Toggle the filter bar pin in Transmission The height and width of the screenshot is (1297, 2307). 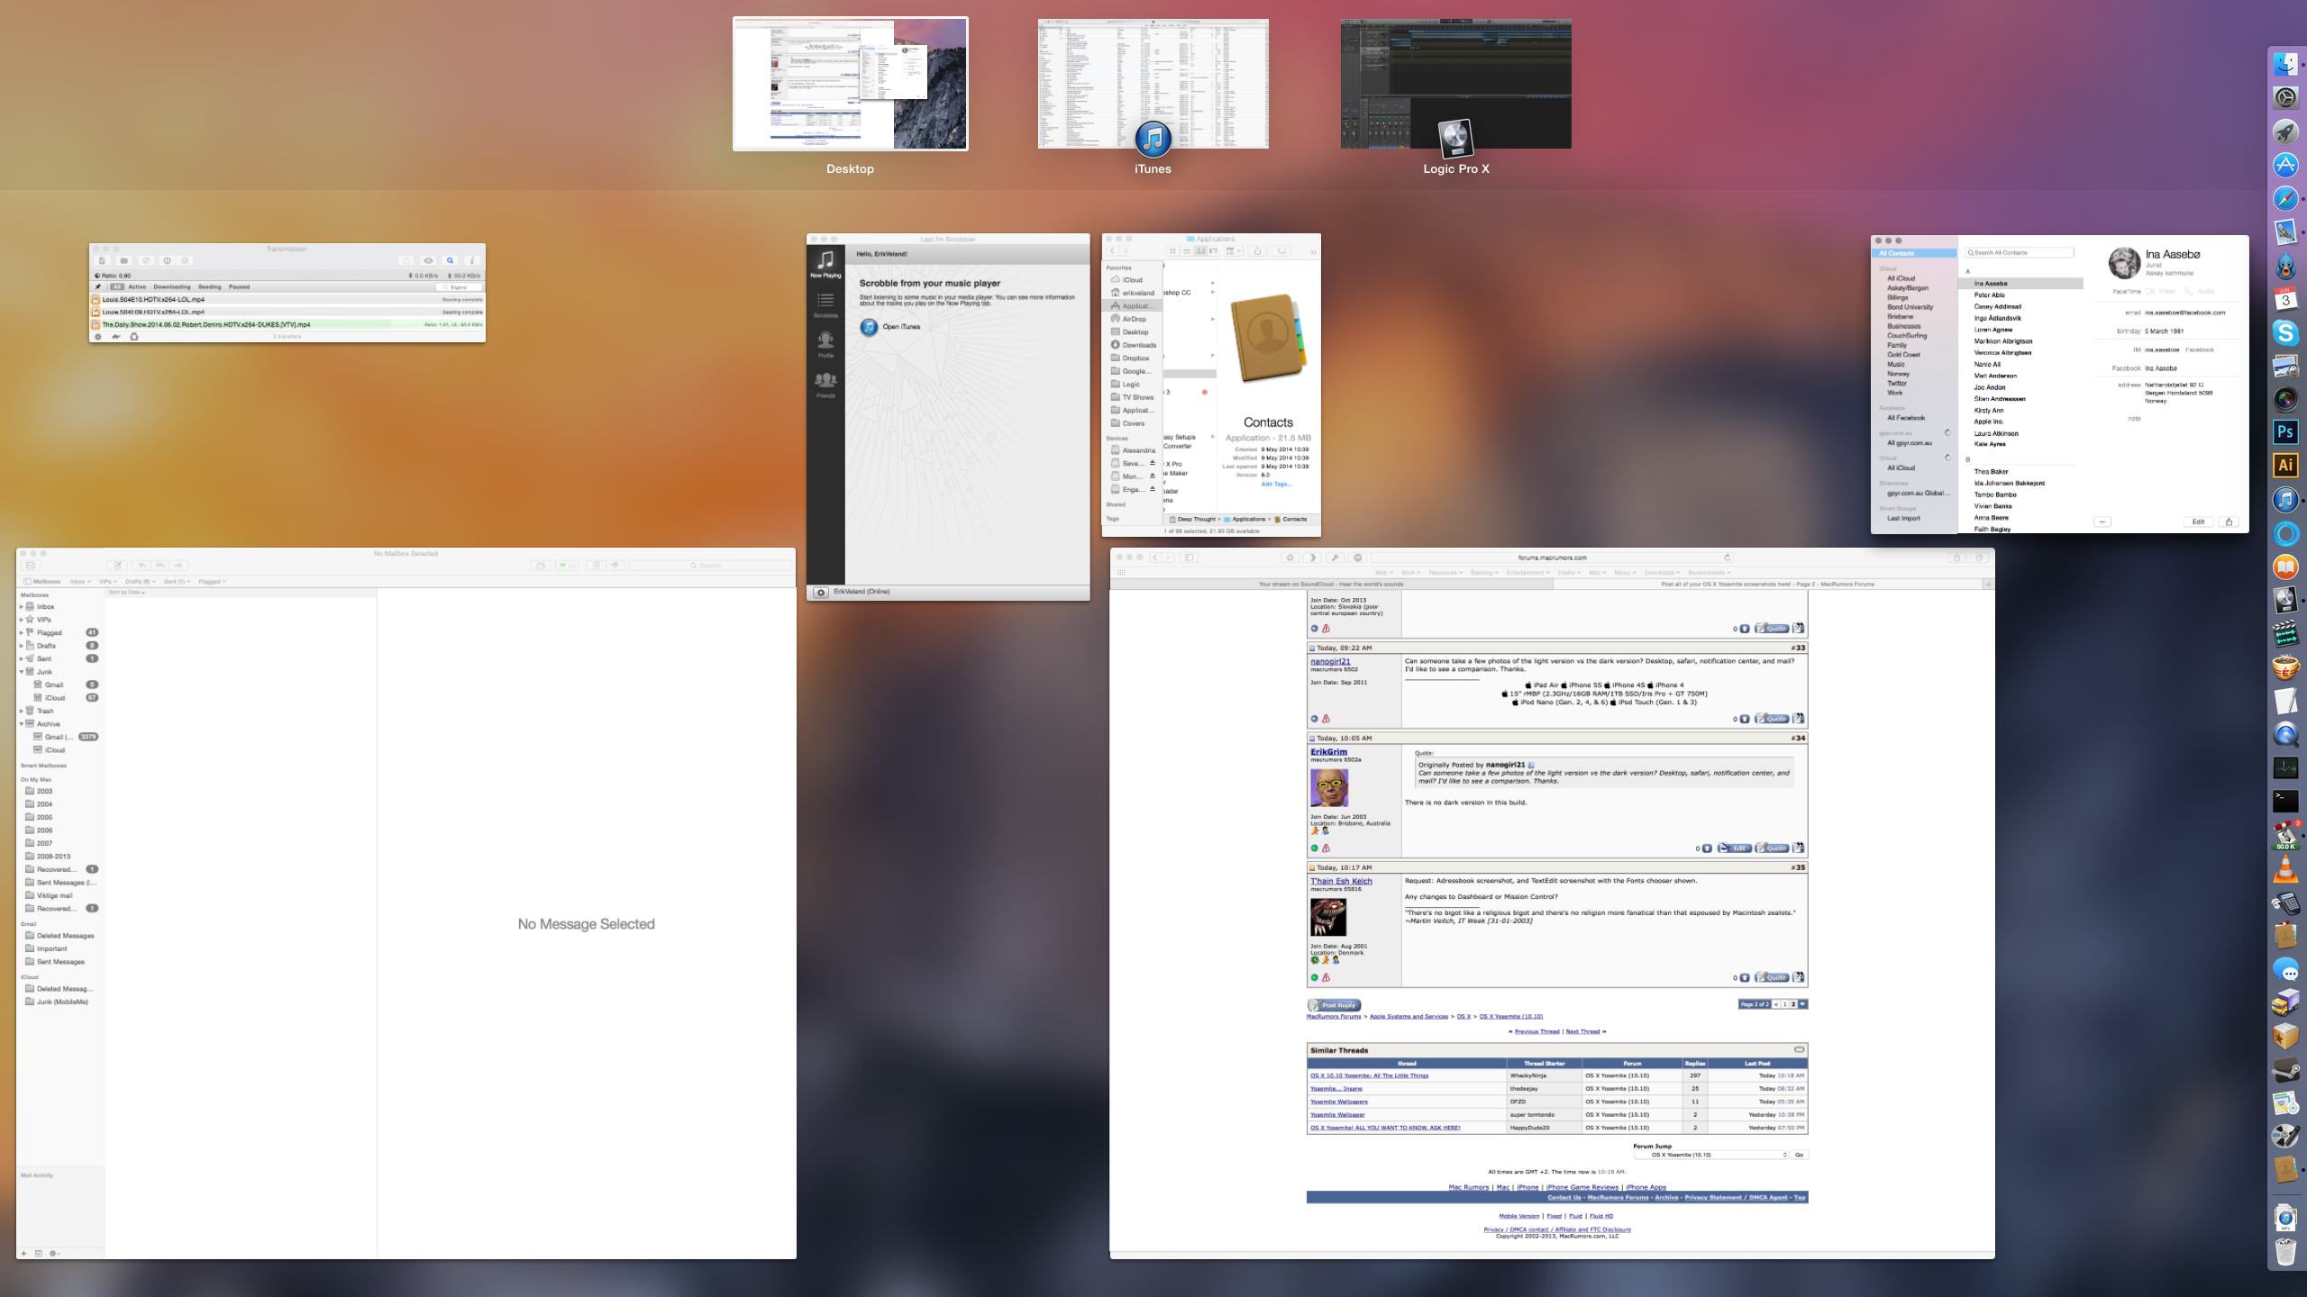pyautogui.click(x=99, y=287)
